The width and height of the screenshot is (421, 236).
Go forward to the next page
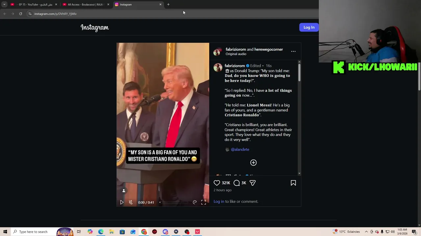[12, 14]
